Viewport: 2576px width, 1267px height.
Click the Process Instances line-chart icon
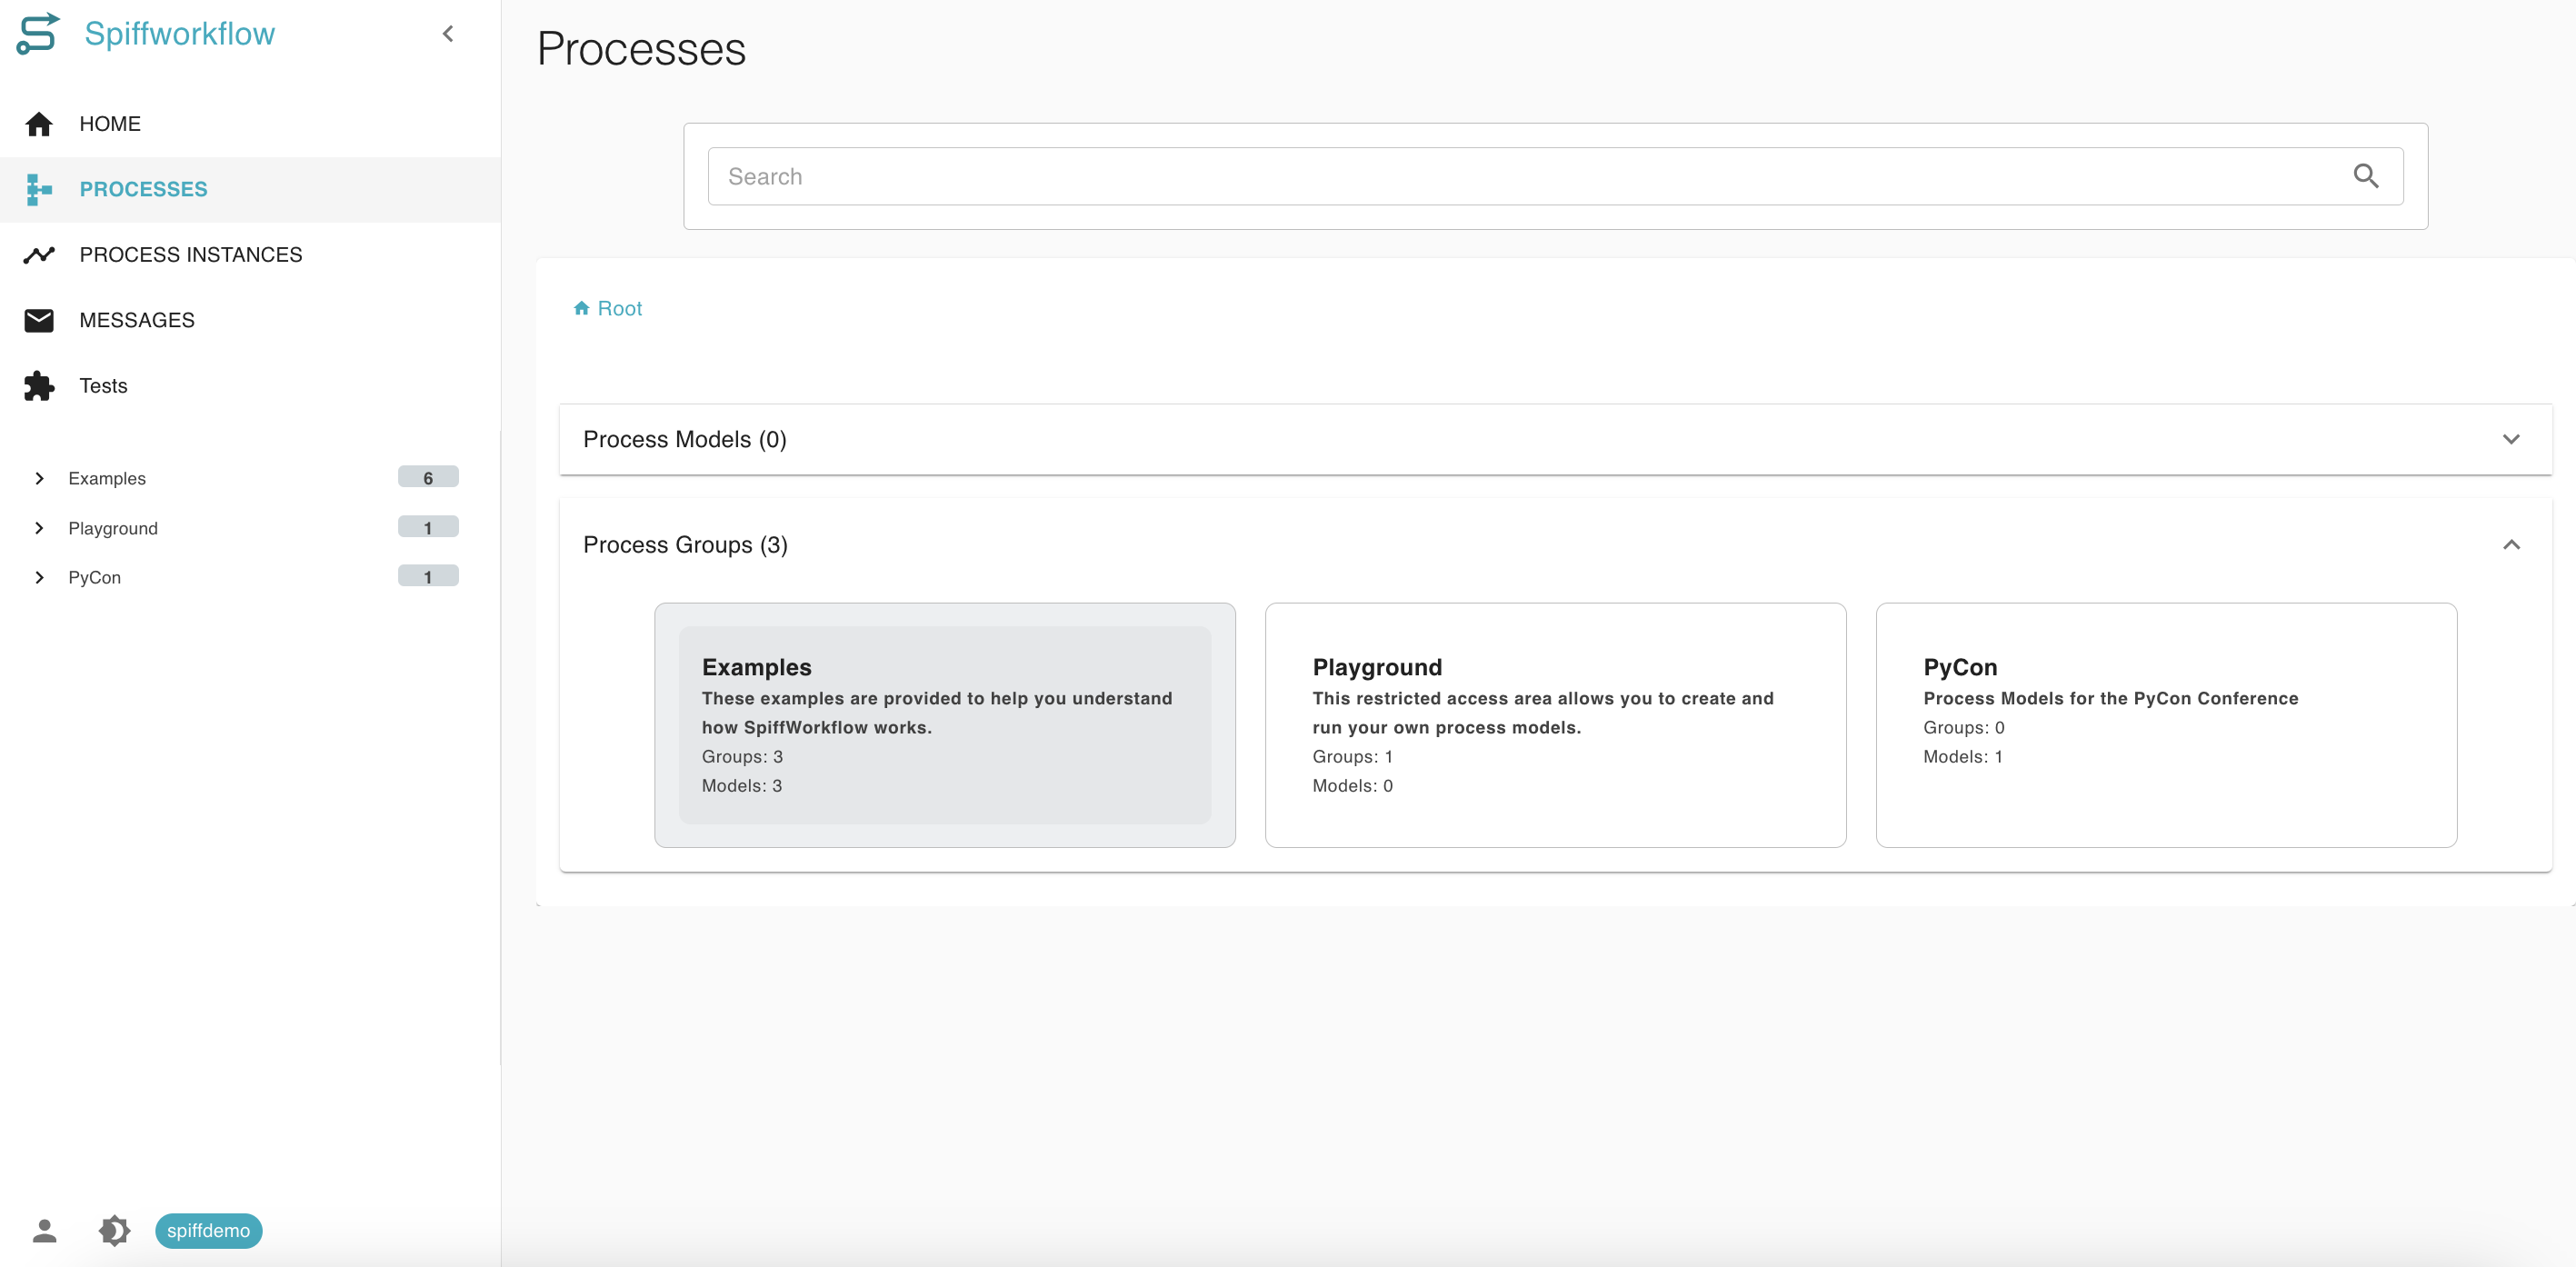click(39, 255)
